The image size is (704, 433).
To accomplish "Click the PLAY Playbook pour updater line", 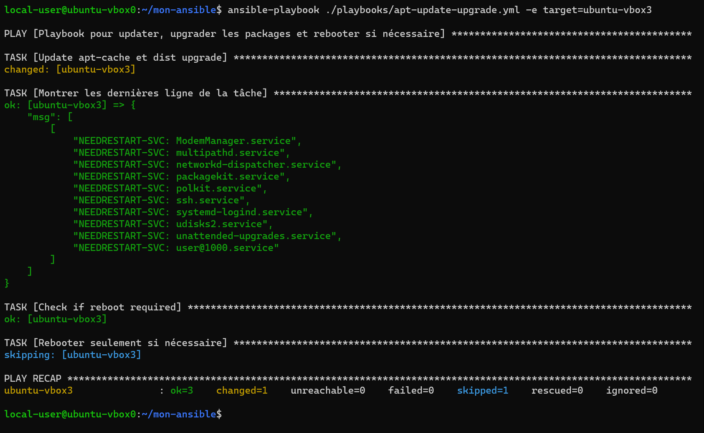I will (348, 34).
